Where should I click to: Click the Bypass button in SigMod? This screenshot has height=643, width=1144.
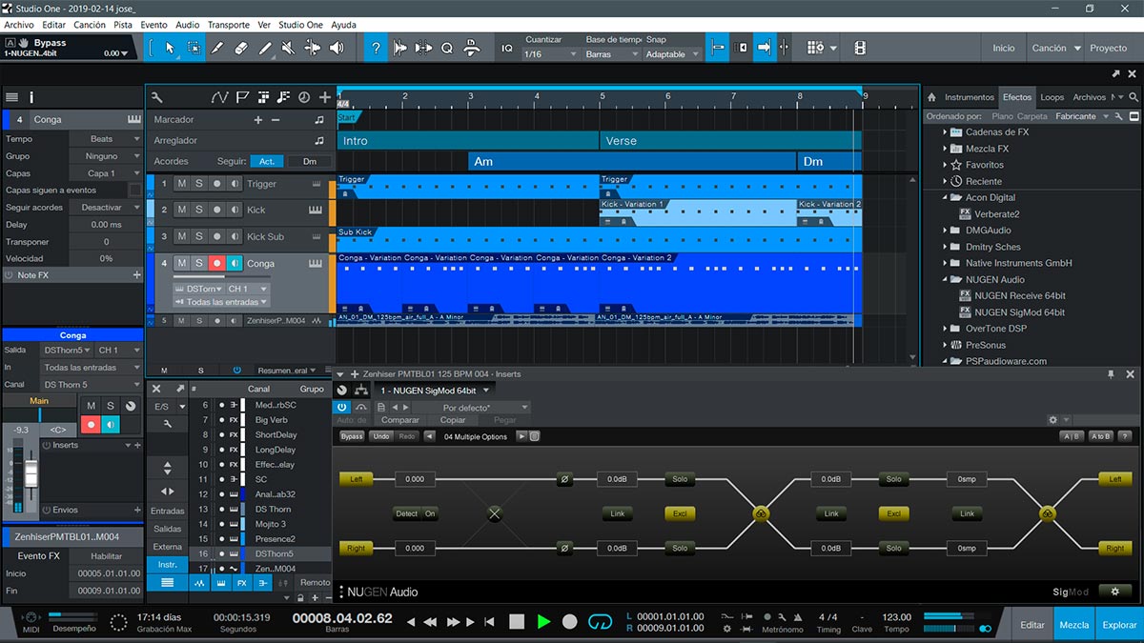pos(352,436)
